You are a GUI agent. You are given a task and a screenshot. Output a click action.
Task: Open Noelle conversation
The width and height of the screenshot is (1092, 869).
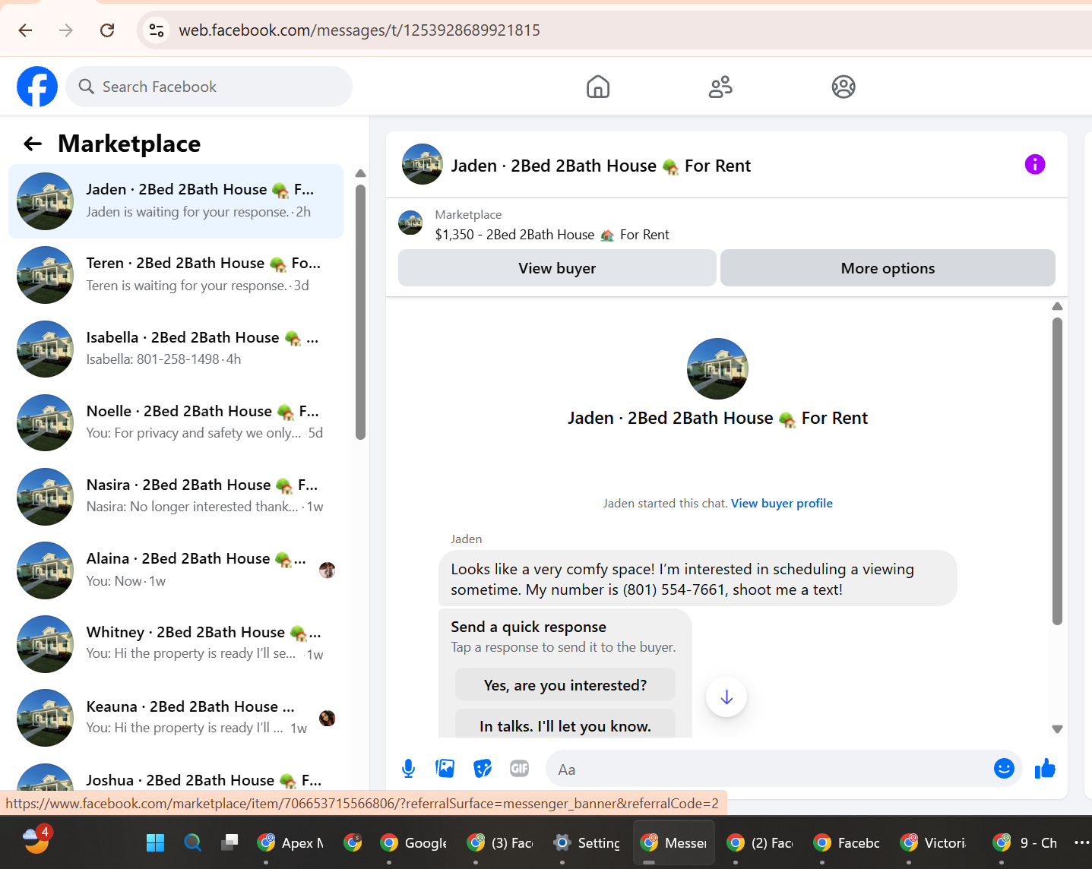pyautogui.click(x=176, y=422)
